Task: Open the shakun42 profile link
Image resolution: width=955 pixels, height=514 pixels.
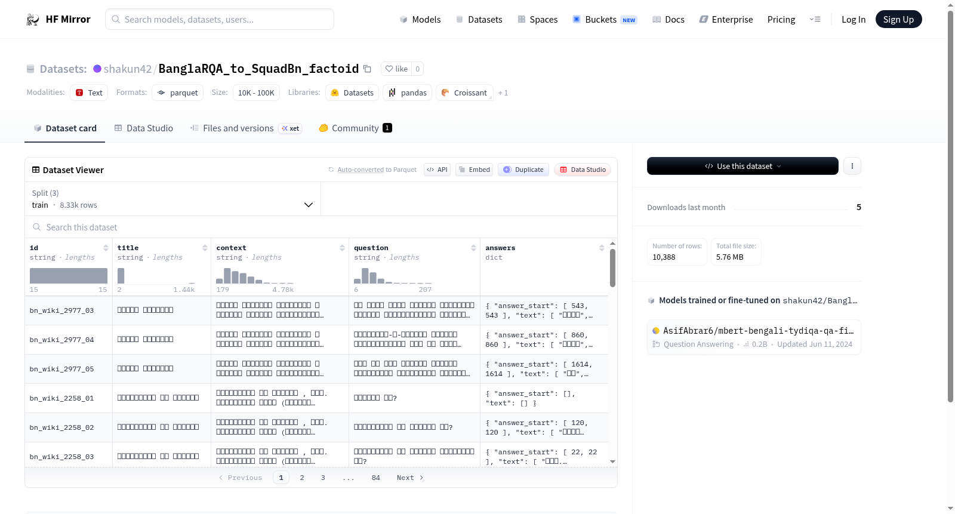Action: coord(128,69)
